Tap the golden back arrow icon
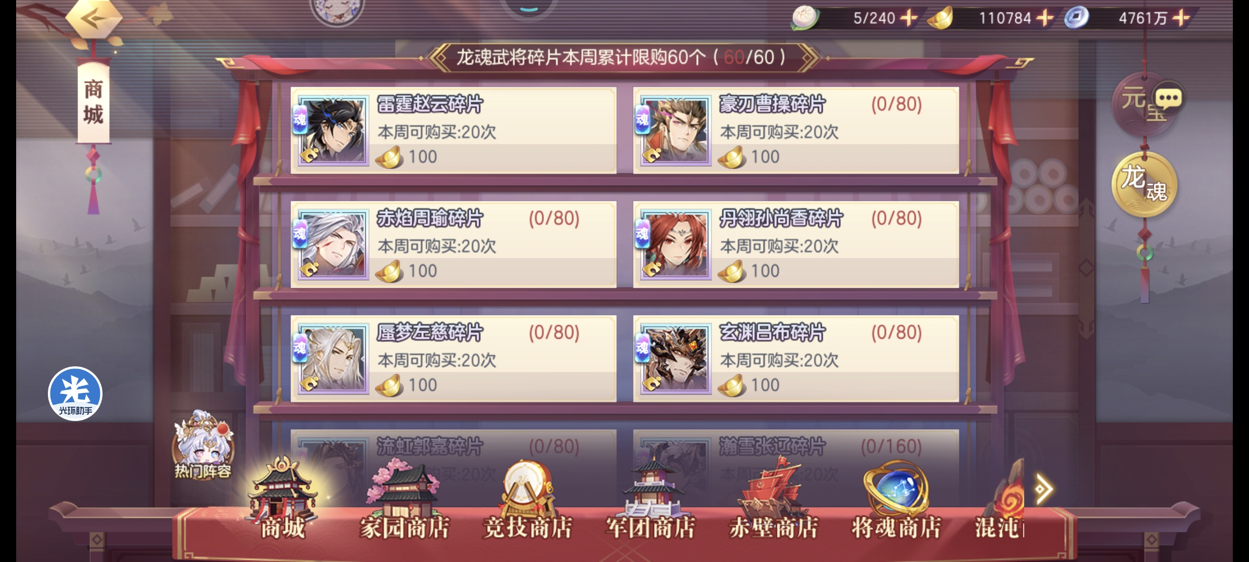This screenshot has width=1249, height=562. (94, 19)
